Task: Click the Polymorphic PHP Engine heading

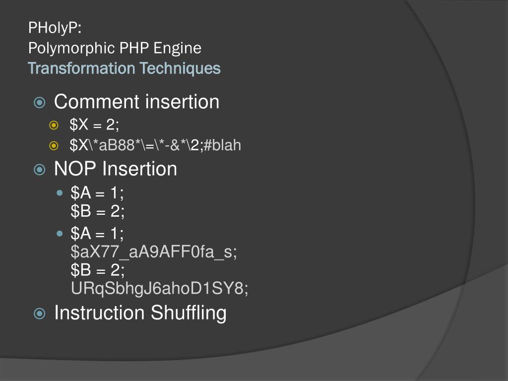Action: [x=115, y=48]
